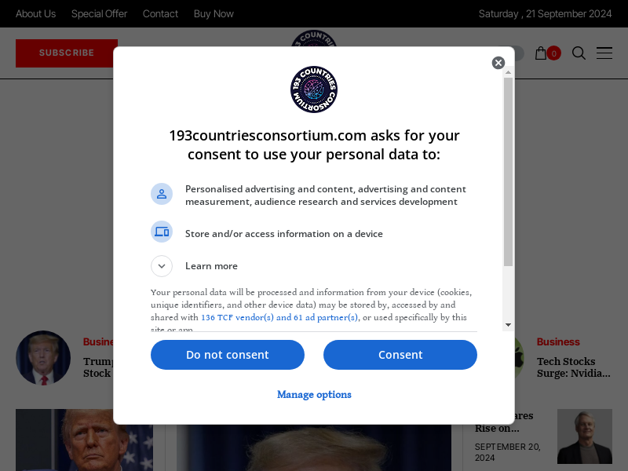Open the hamburger menu icon
This screenshot has height=471, width=628.
(604, 53)
